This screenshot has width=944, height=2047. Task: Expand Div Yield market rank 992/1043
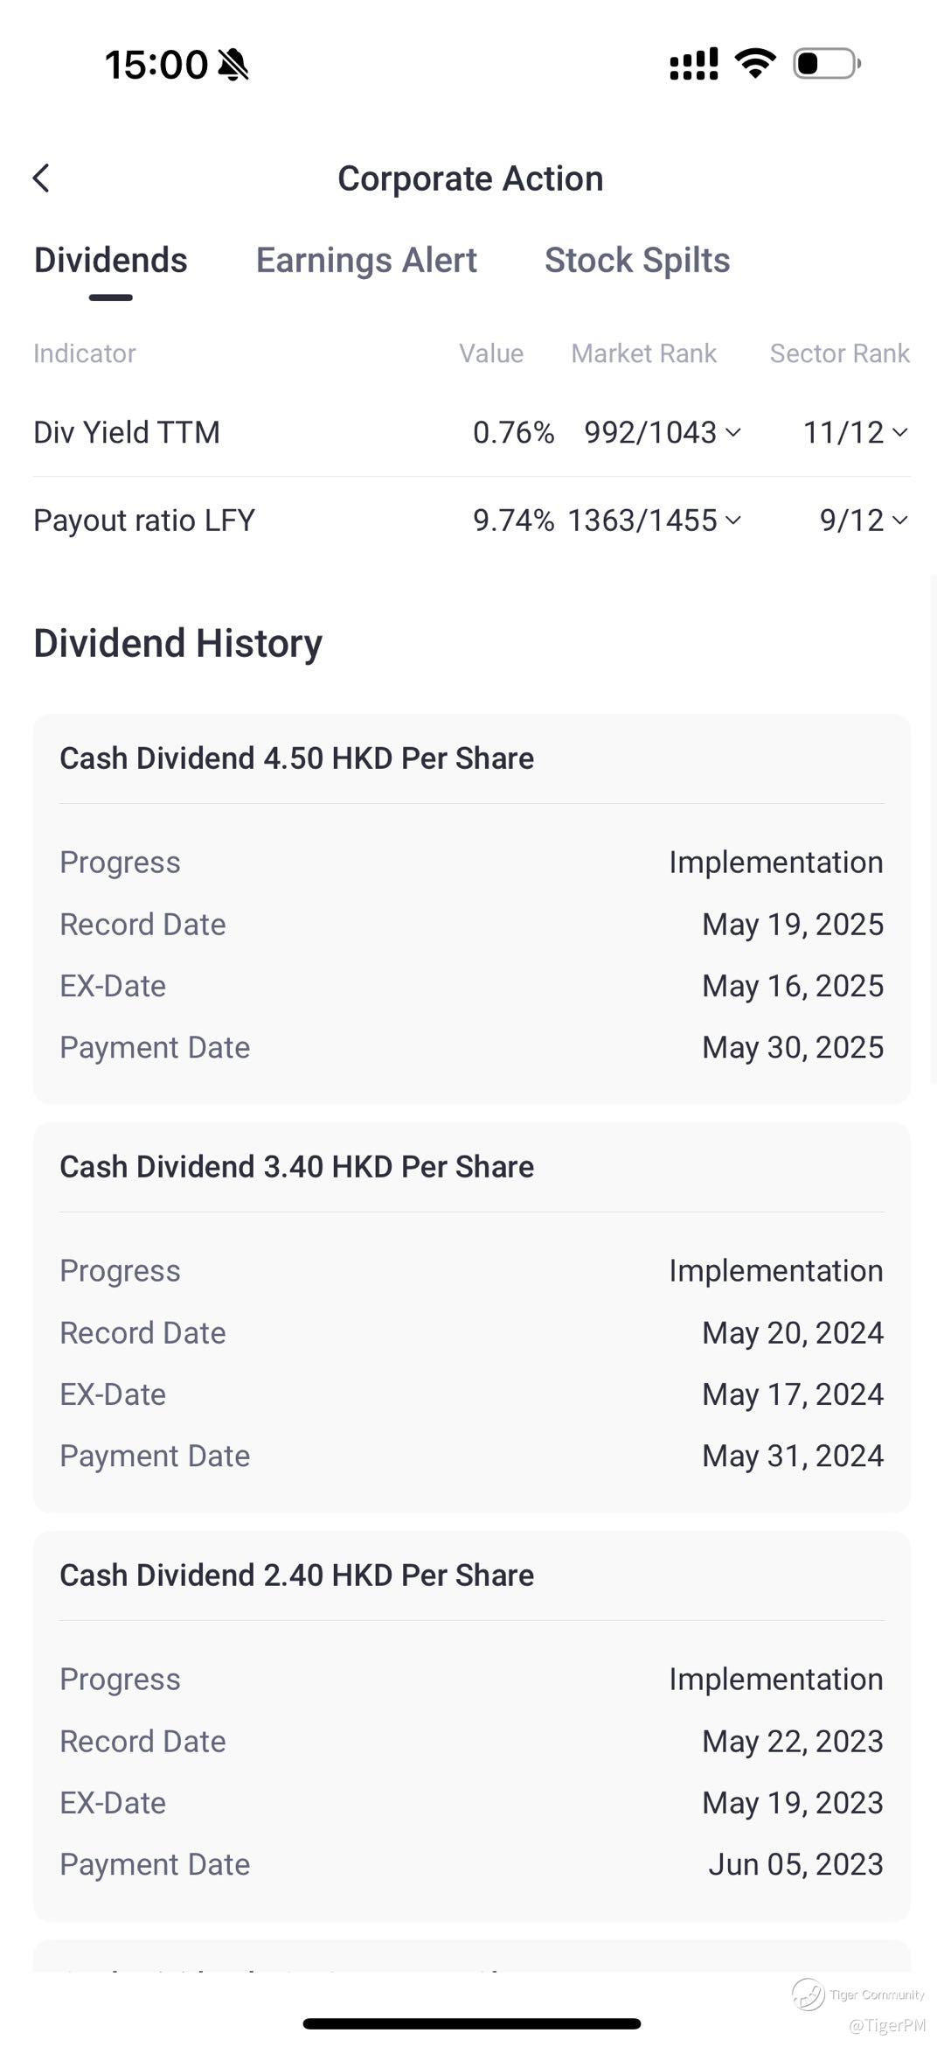pyautogui.click(x=663, y=432)
